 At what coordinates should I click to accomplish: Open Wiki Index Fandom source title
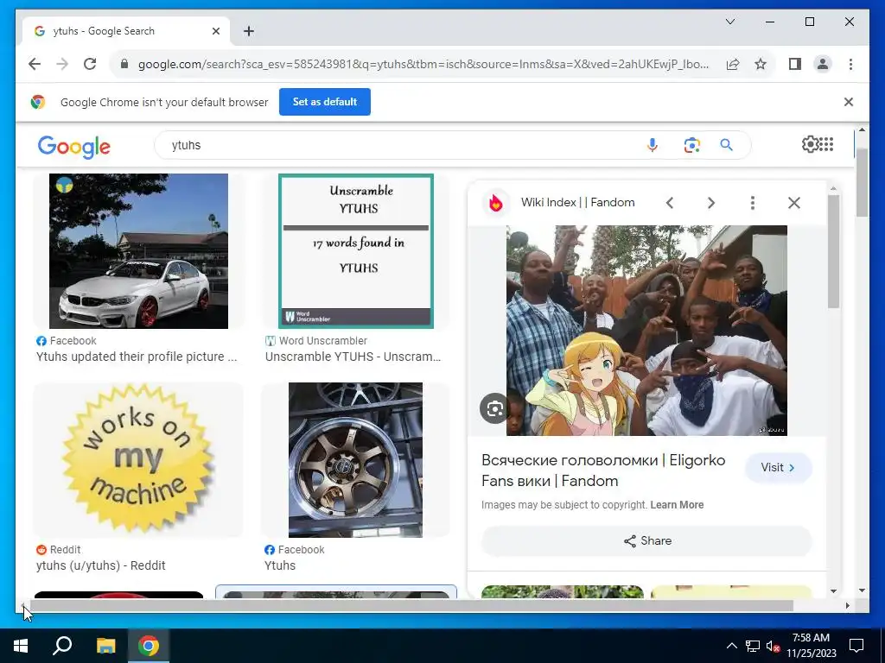tap(577, 202)
